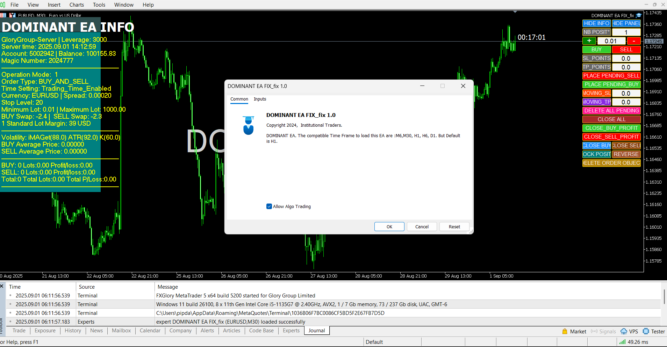Click the green BUY button

click(x=597, y=50)
